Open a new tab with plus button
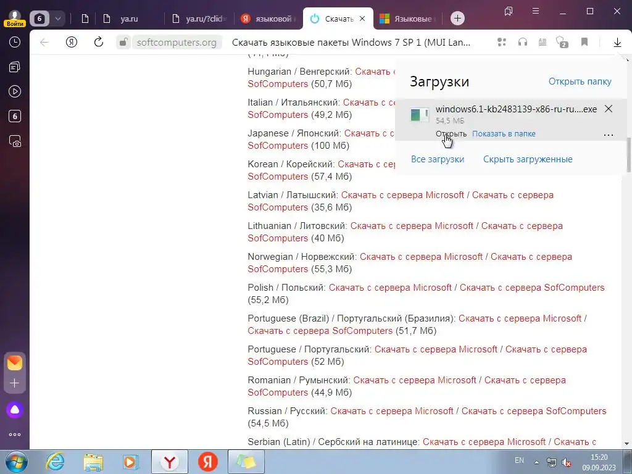632x474 pixels. click(457, 19)
